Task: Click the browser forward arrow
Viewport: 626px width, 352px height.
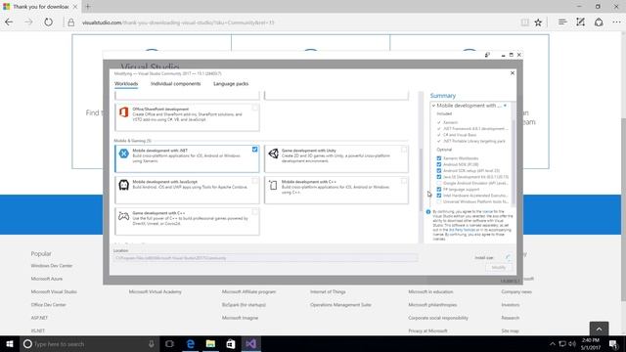Action: click(x=28, y=22)
